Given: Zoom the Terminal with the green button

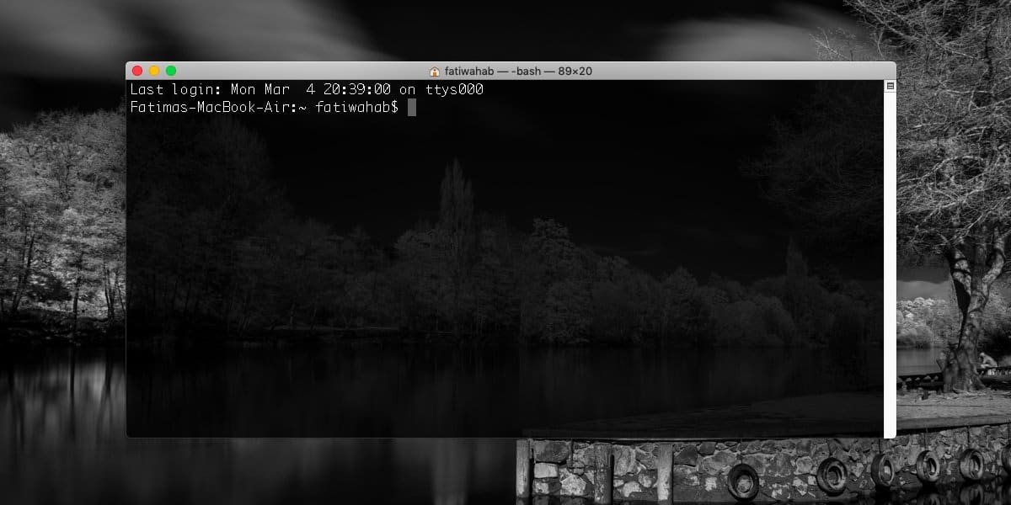Looking at the screenshot, I should coord(171,71).
